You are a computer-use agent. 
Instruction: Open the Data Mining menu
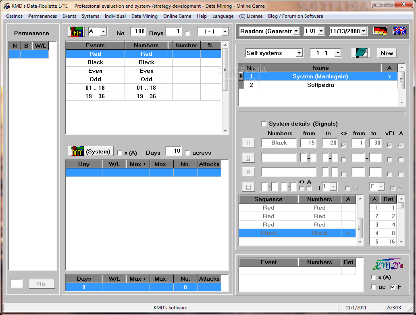[144, 16]
